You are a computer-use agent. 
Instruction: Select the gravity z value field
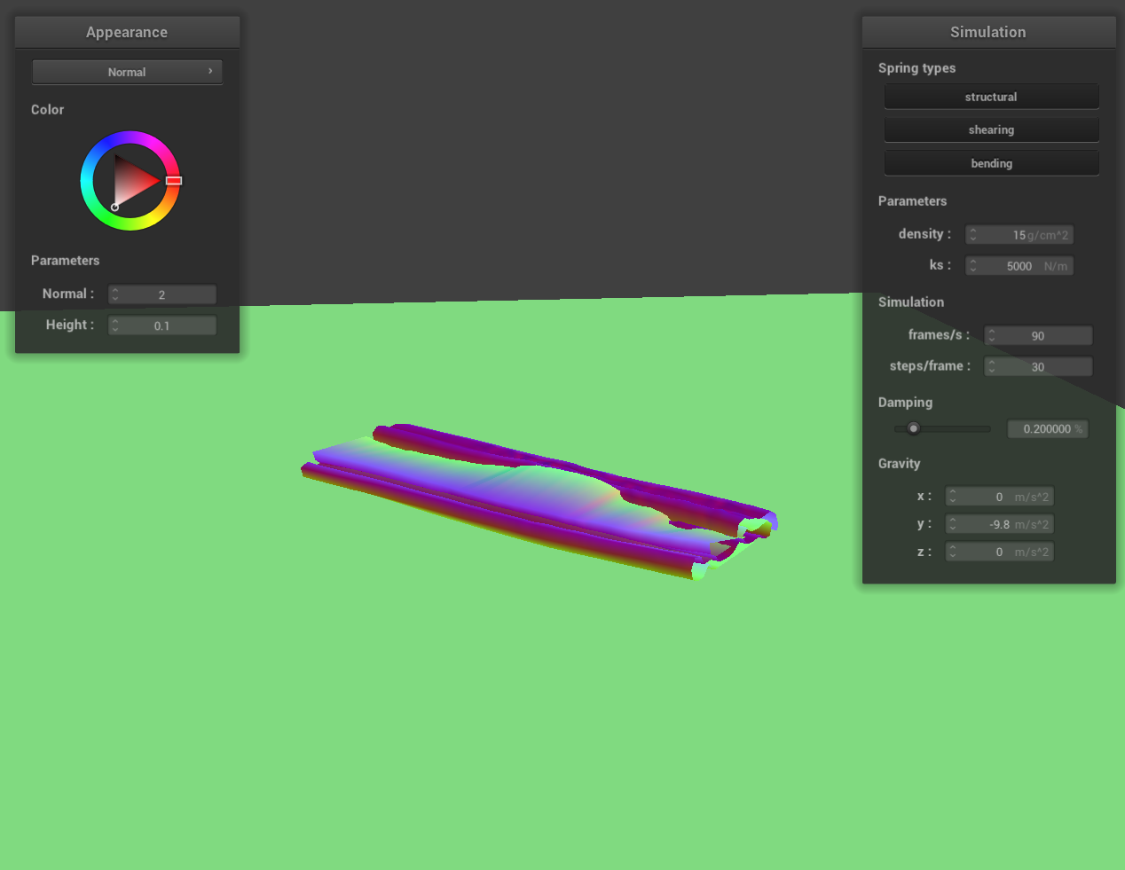point(999,552)
